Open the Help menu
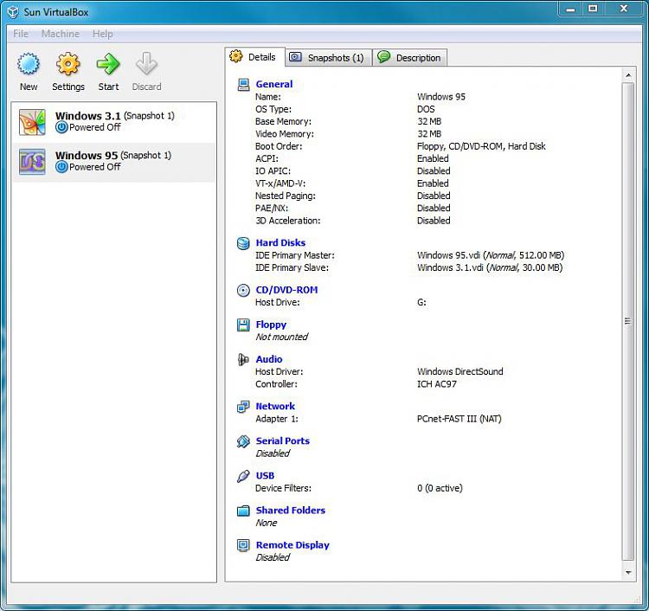The image size is (649, 611). pyautogui.click(x=102, y=34)
